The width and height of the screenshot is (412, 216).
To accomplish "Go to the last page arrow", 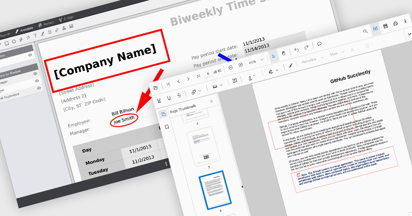I will pyautogui.click(x=198, y=76).
